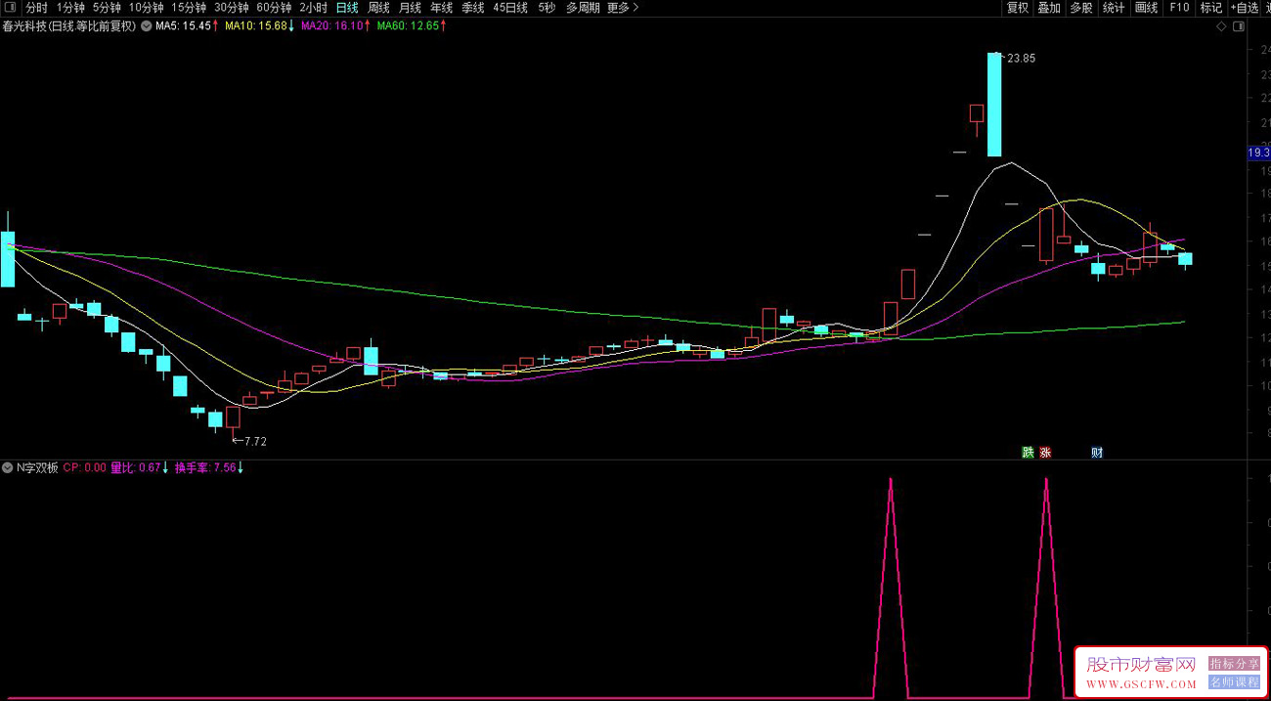Click the red 涨 marker icon

[x=1044, y=453]
